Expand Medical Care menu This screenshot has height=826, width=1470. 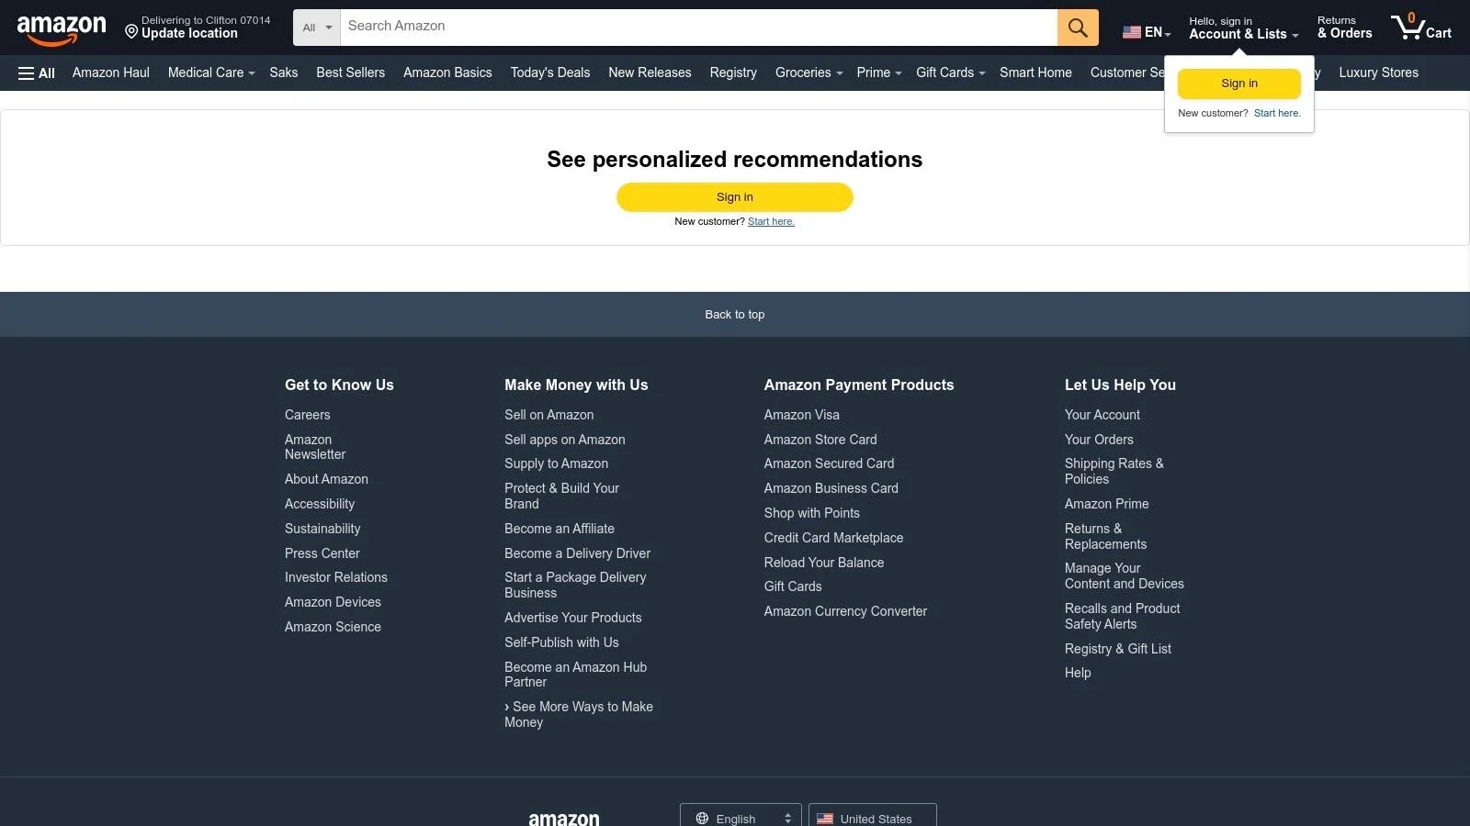[x=211, y=73]
